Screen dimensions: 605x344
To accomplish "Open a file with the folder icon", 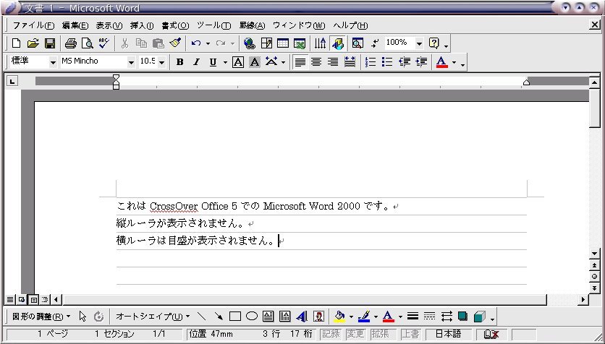I will click(x=33, y=43).
